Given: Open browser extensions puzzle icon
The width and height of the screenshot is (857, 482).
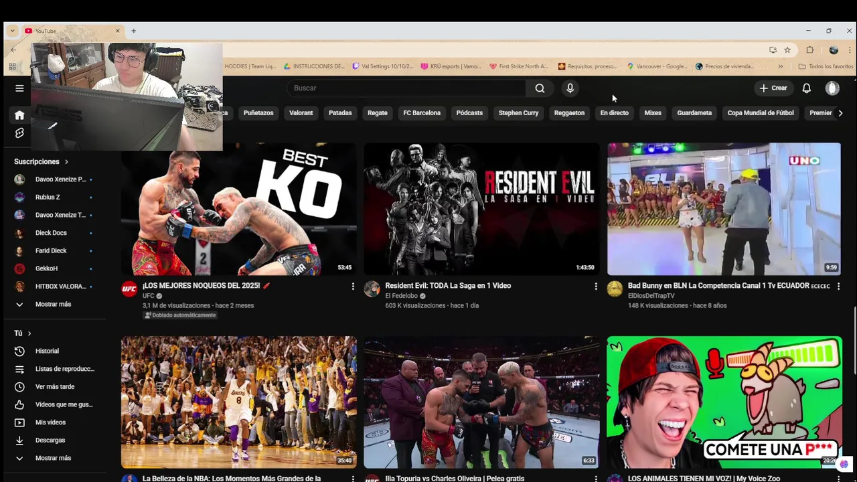Looking at the screenshot, I should [809, 50].
